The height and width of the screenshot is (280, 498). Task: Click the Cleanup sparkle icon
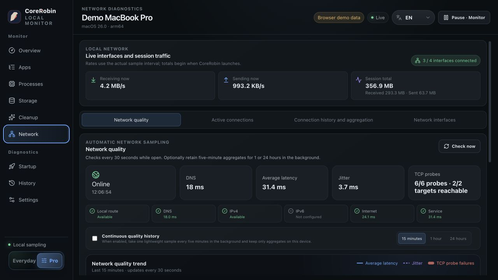12,117
